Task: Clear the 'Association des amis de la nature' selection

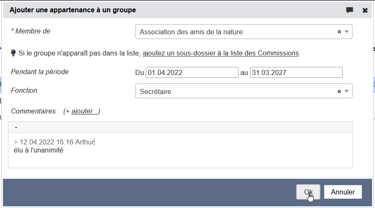Action: [339, 32]
